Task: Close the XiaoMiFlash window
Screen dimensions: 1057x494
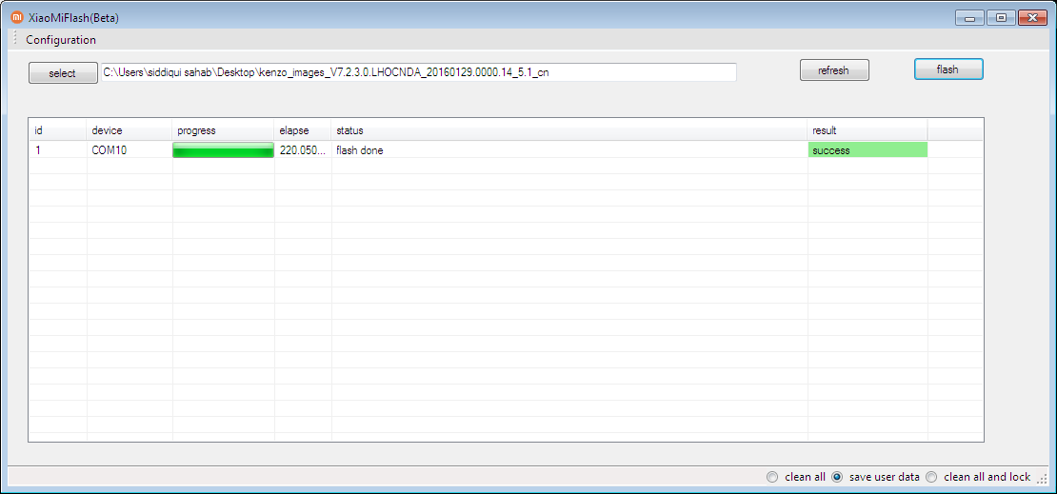Action: click(1032, 18)
